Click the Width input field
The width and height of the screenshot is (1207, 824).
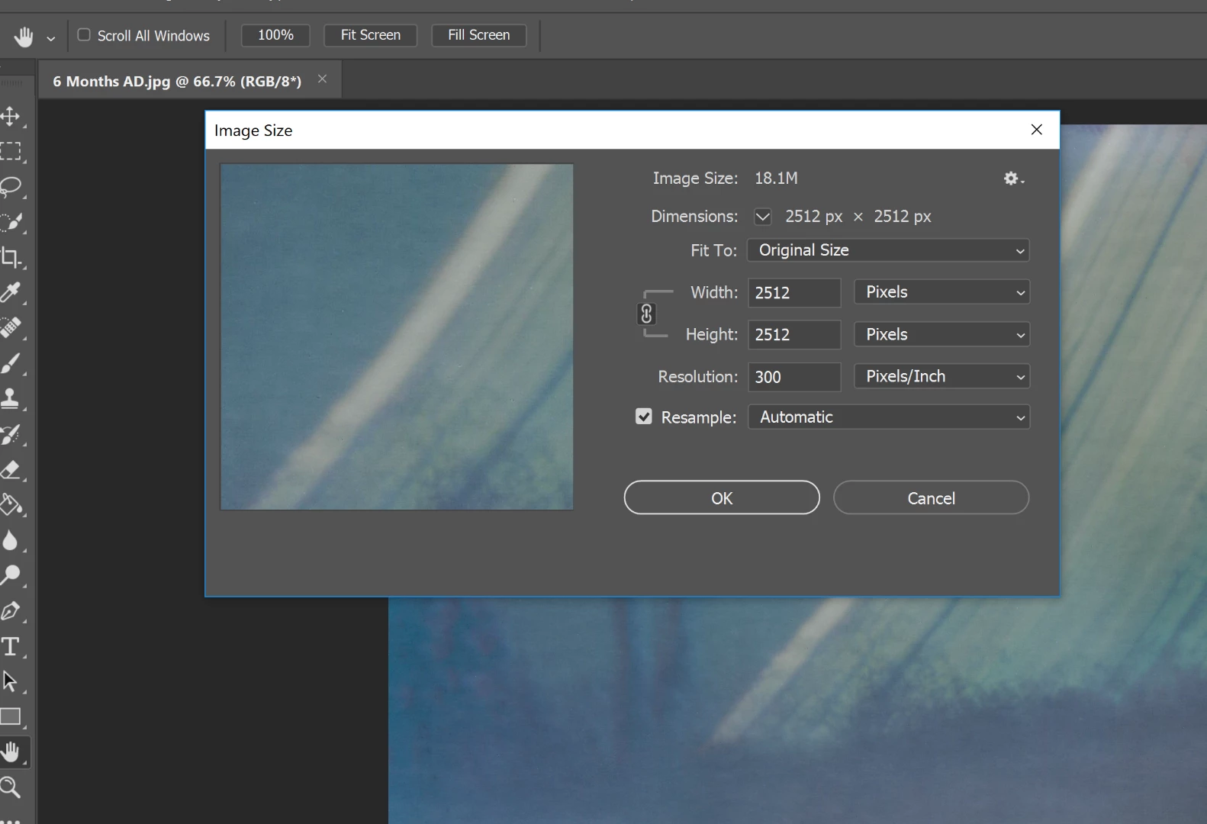click(794, 292)
